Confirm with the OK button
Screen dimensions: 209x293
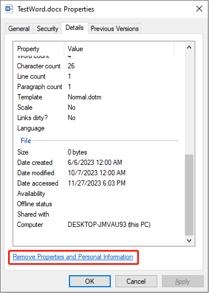(90, 282)
